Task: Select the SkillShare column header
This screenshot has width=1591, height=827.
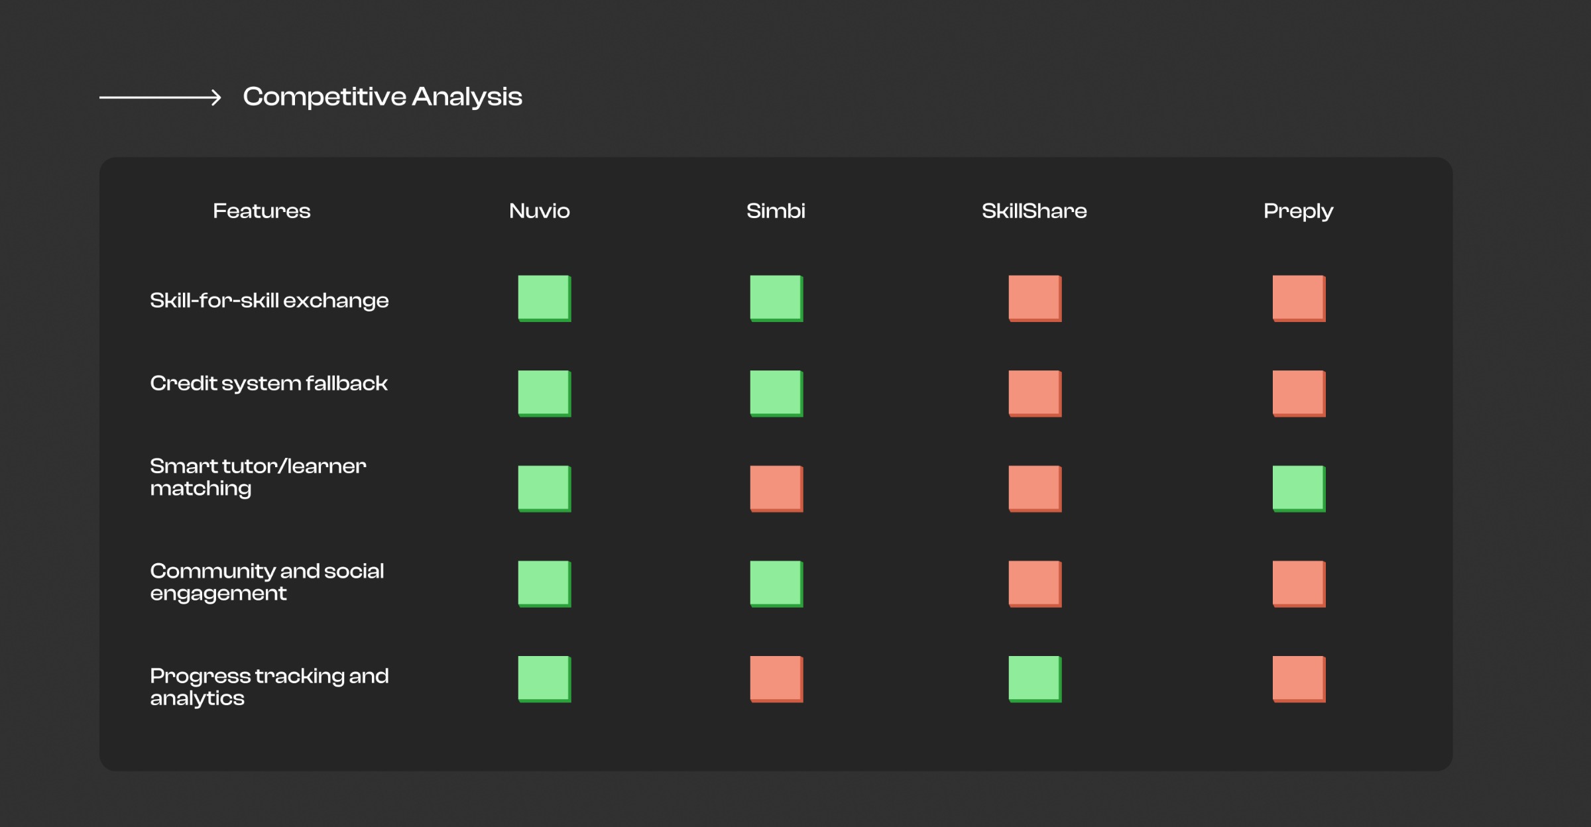Action: (1034, 211)
